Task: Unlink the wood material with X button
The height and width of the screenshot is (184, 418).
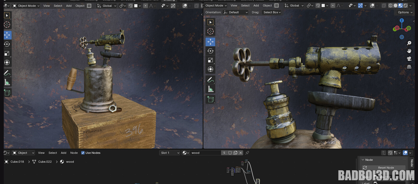Action: [241, 153]
